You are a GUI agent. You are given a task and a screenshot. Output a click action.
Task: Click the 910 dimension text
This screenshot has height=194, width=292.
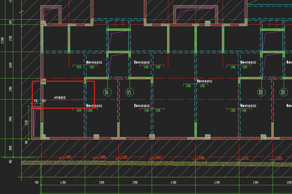tap(36, 101)
